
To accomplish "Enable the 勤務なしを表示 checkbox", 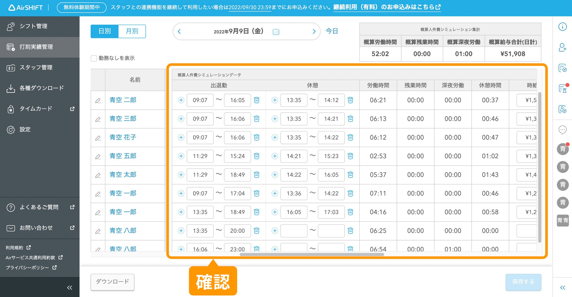I will [x=94, y=58].
